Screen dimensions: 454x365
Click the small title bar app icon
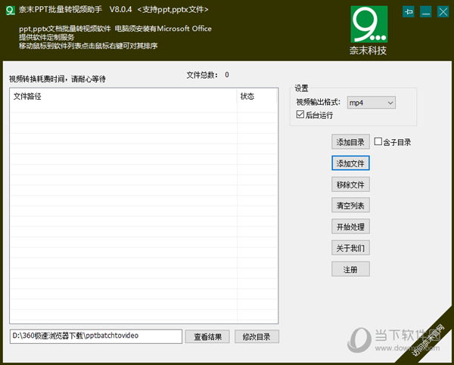[11, 10]
